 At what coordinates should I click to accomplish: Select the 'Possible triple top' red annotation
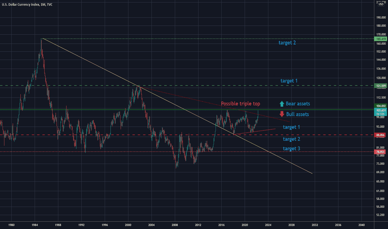(x=241, y=104)
